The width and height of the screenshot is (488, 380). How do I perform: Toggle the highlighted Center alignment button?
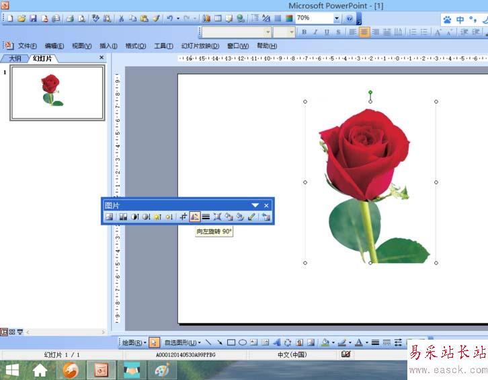(364, 32)
